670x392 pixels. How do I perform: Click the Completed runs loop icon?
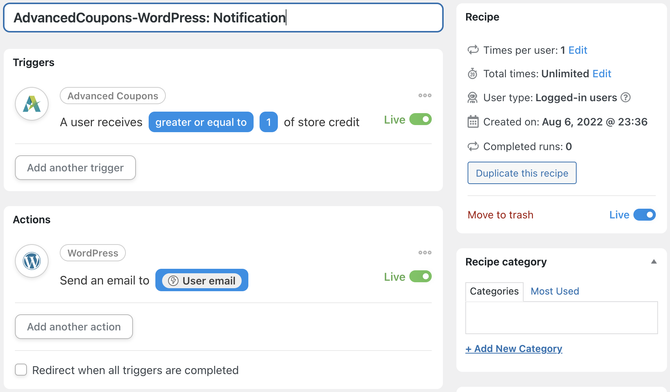point(473,146)
